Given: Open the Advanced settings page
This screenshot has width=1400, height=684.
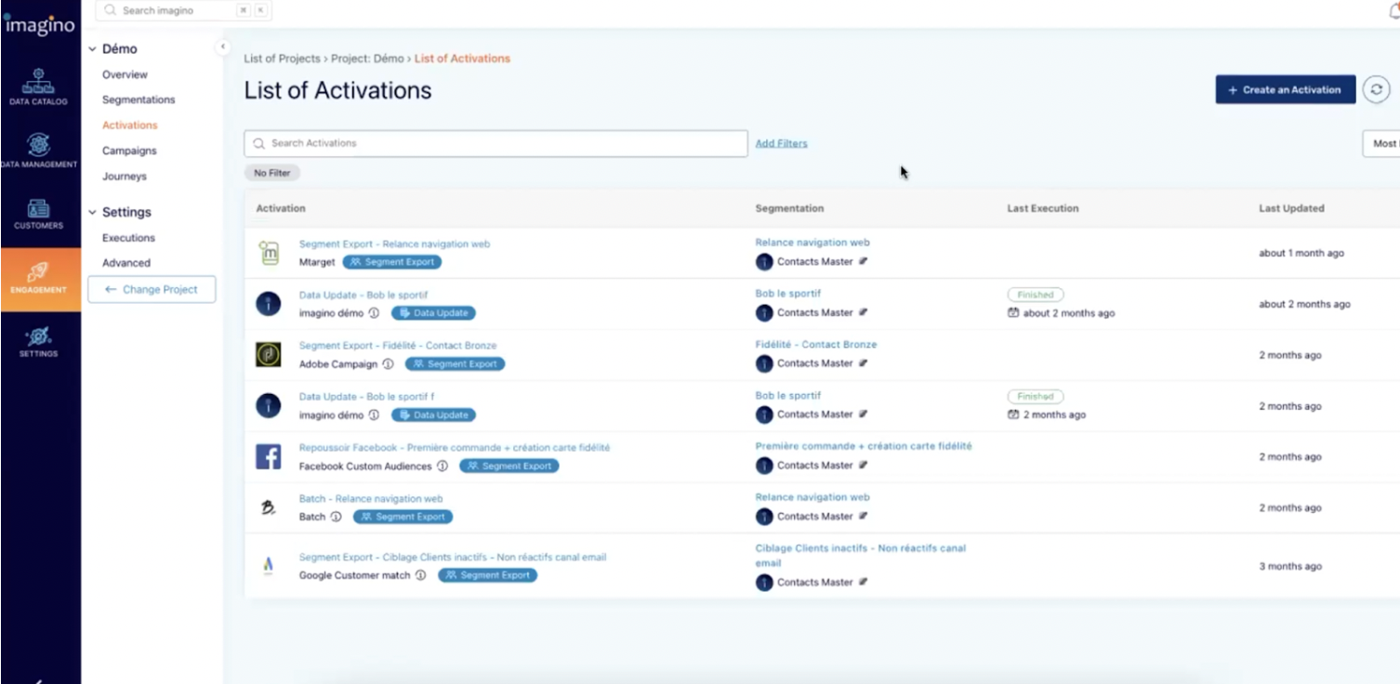Looking at the screenshot, I should (x=126, y=263).
